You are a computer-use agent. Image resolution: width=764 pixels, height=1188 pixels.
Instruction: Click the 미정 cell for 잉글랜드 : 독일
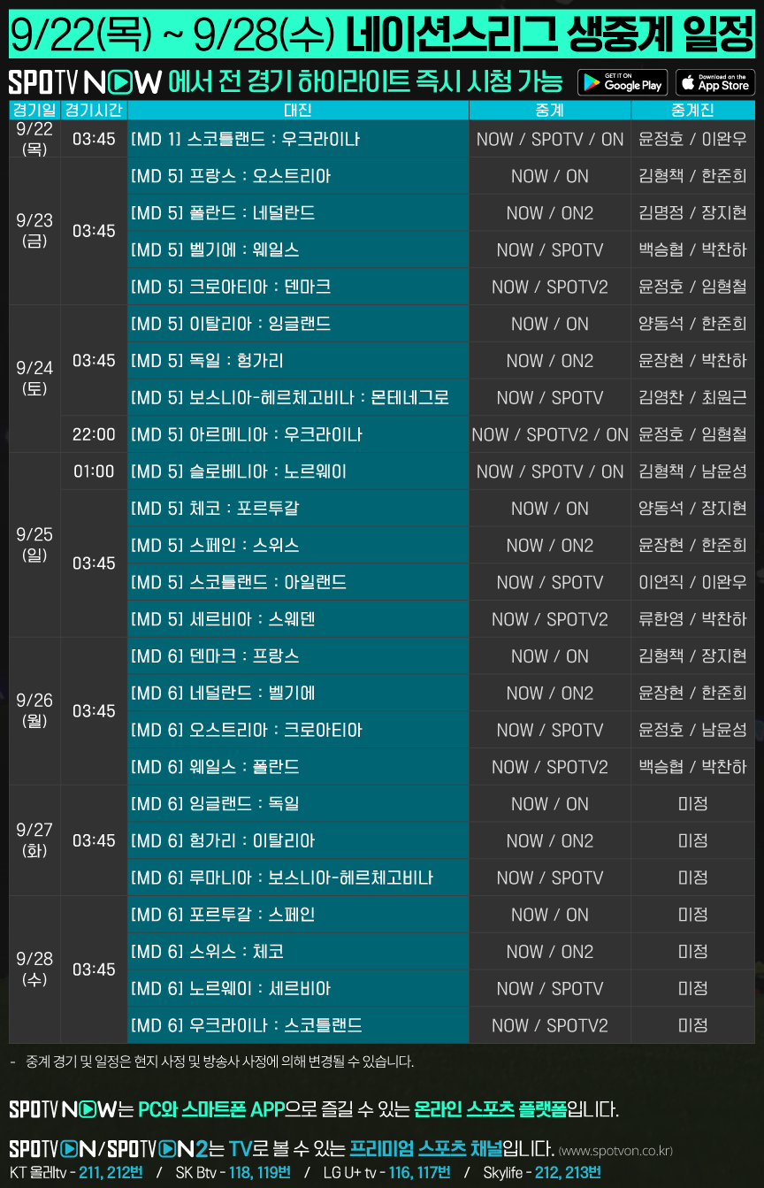click(693, 804)
